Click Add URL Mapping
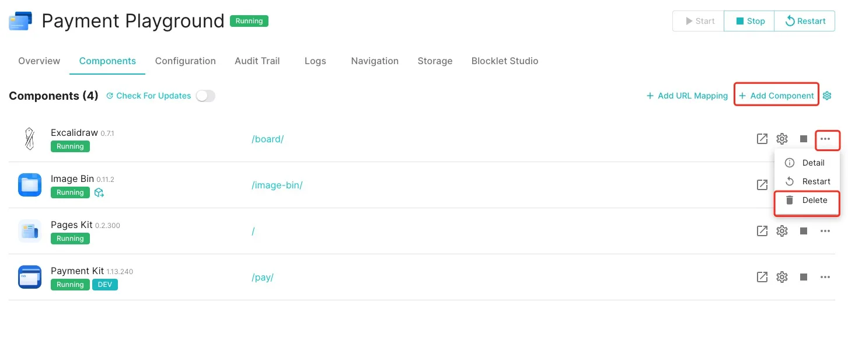This screenshot has width=848, height=347. pyautogui.click(x=687, y=96)
